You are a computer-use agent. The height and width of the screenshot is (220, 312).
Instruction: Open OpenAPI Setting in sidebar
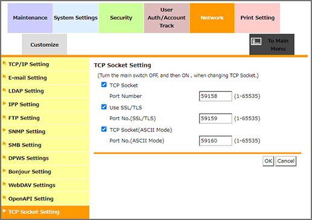click(45, 198)
